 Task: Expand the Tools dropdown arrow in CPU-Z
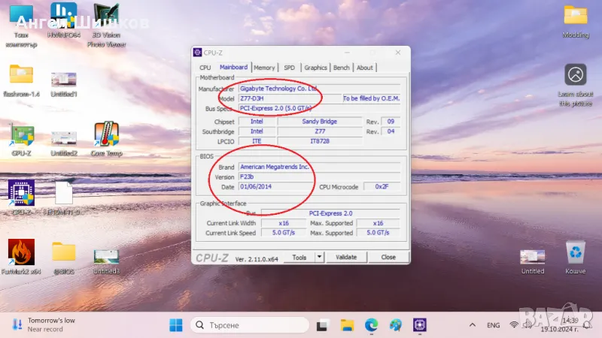(319, 257)
